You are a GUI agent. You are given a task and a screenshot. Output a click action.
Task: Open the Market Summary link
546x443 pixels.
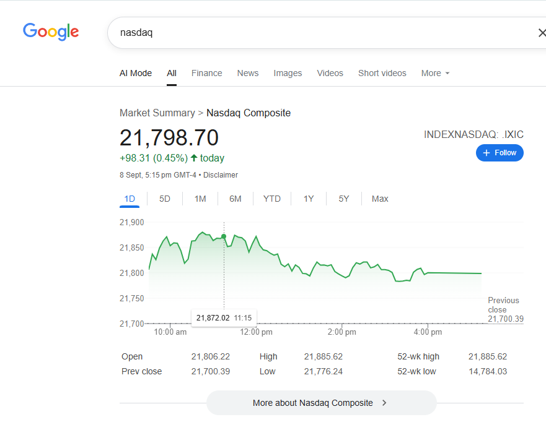[157, 113]
